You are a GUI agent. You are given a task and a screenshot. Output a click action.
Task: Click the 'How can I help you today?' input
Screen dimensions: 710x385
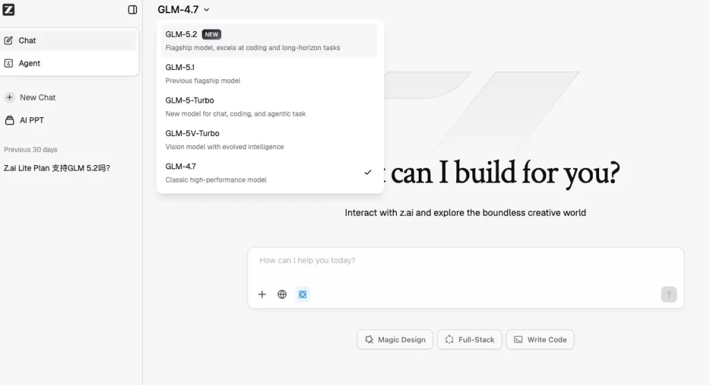pyautogui.click(x=465, y=260)
